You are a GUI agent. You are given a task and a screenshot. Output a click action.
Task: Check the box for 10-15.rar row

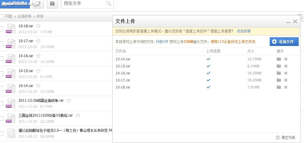point(1,74)
